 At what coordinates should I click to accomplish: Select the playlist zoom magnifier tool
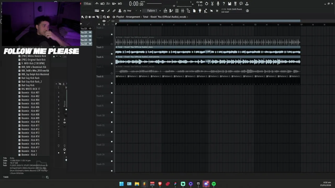[x=104, y=17]
